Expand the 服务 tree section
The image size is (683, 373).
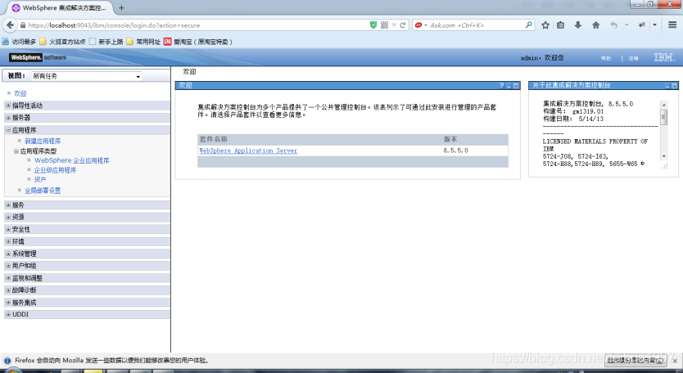pyautogui.click(x=8, y=204)
